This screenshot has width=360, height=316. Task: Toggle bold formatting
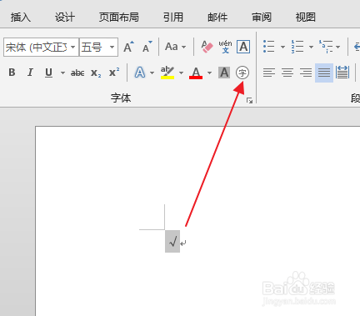12,73
